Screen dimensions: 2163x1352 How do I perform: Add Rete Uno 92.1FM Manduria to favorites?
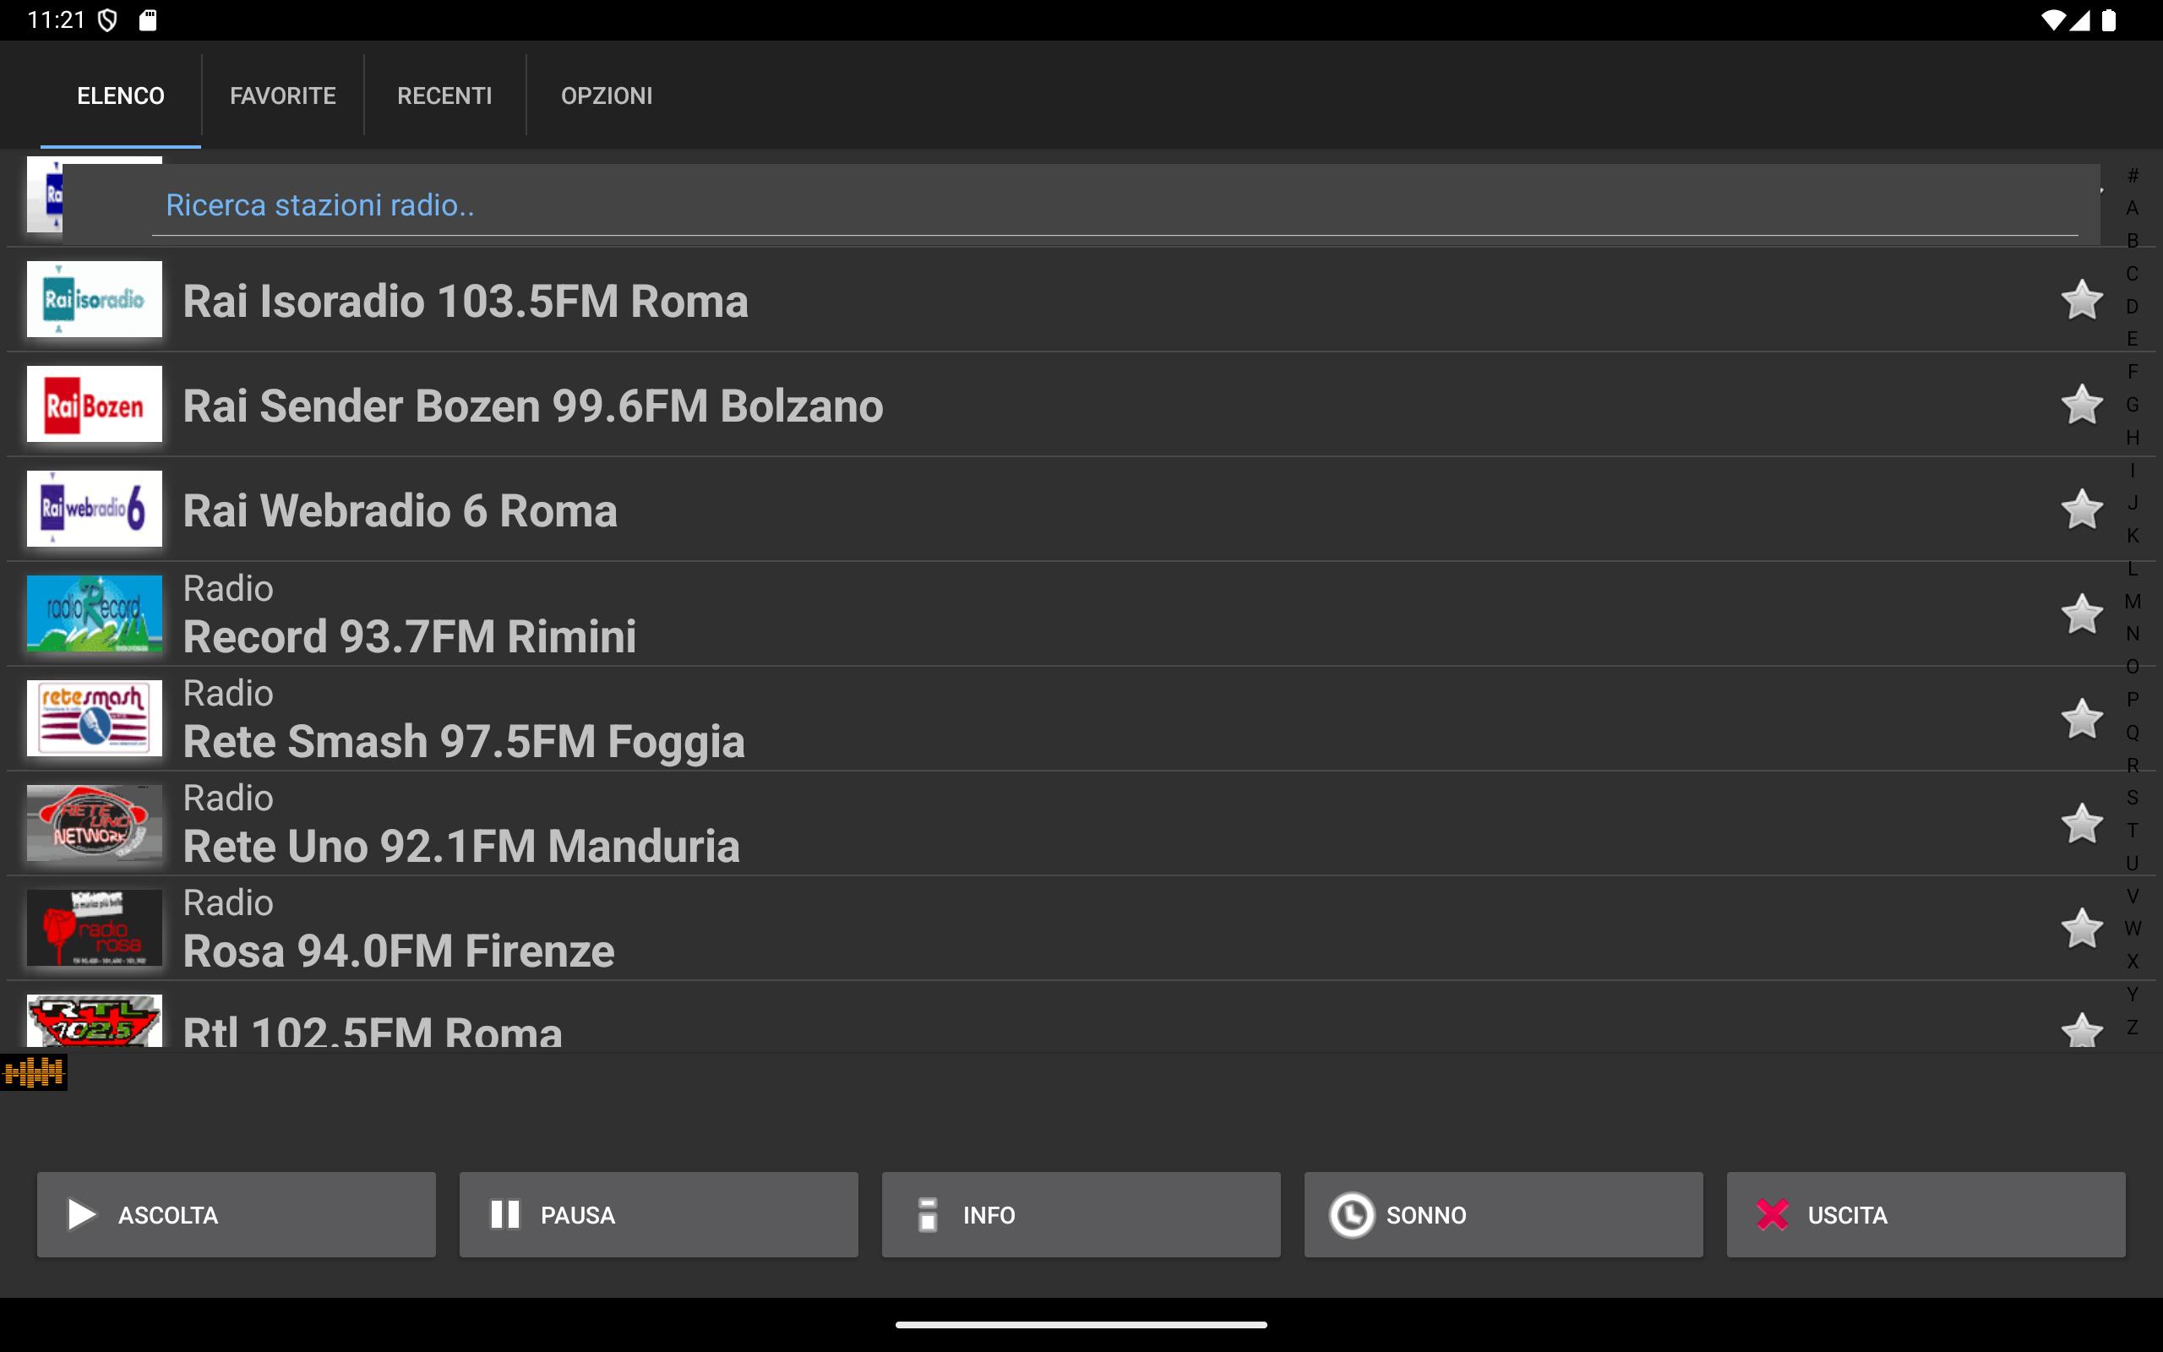point(2082,823)
